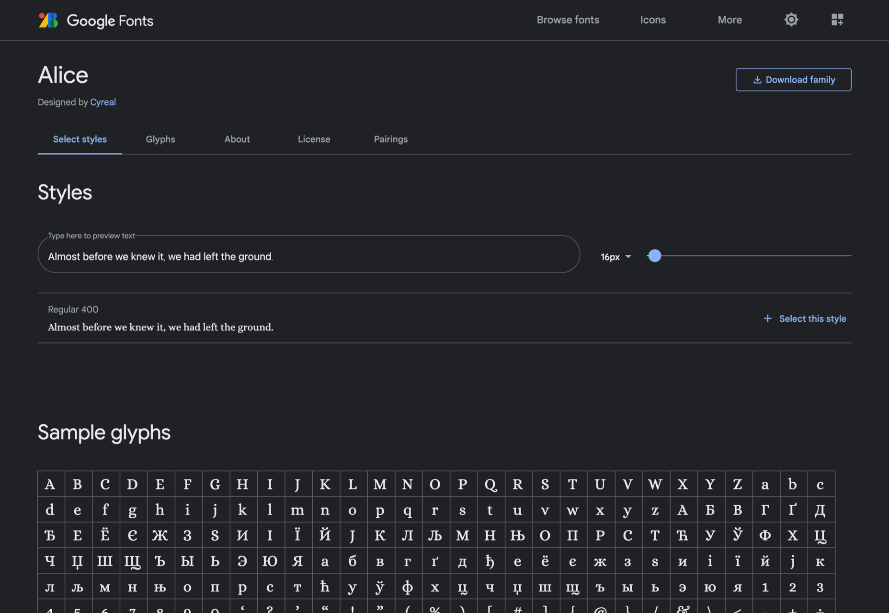Image resolution: width=889 pixels, height=613 pixels.
Task: Open the Browse fonts menu item
Action: 568,20
